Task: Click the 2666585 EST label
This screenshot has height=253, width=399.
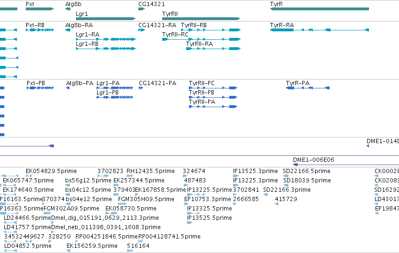Action: (x=246, y=199)
